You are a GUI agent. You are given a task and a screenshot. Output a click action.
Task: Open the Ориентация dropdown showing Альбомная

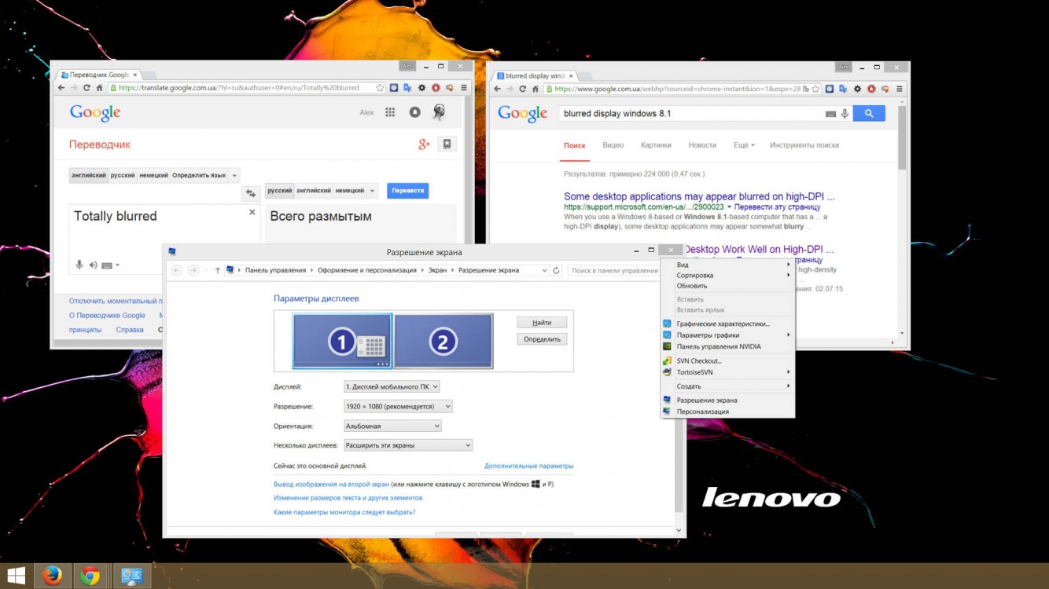click(392, 426)
